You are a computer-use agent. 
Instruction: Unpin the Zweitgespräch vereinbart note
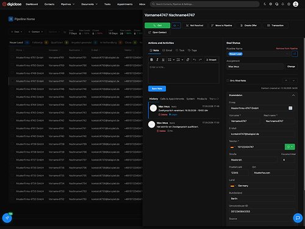click(x=173, y=115)
